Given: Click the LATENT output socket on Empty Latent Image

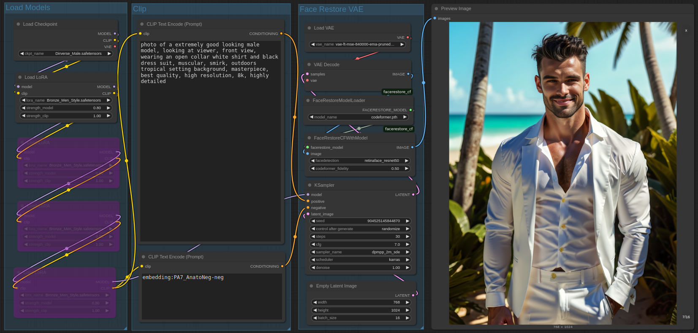Looking at the screenshot, I should (x=413, y=295).
